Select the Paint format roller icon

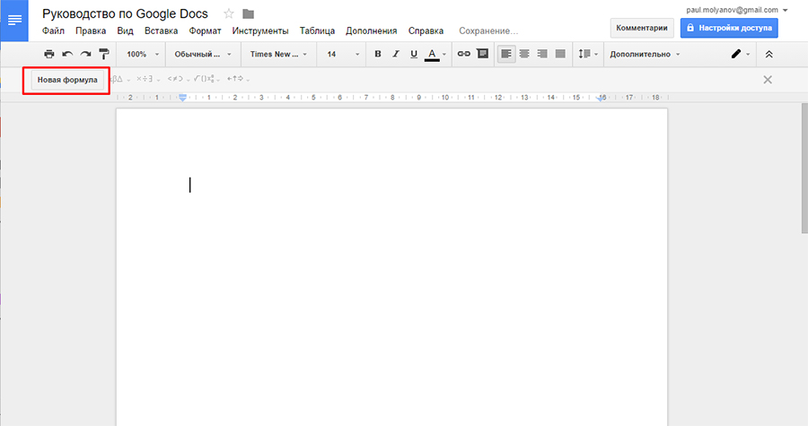103,54
